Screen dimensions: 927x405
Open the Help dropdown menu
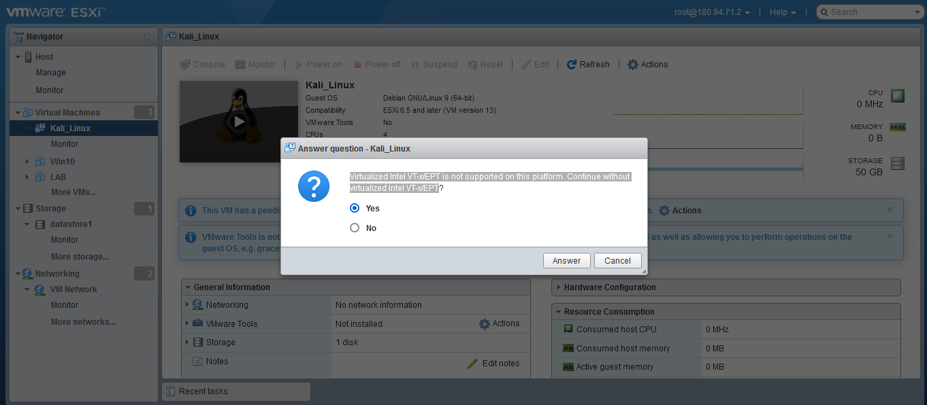(x=783, y=12)
